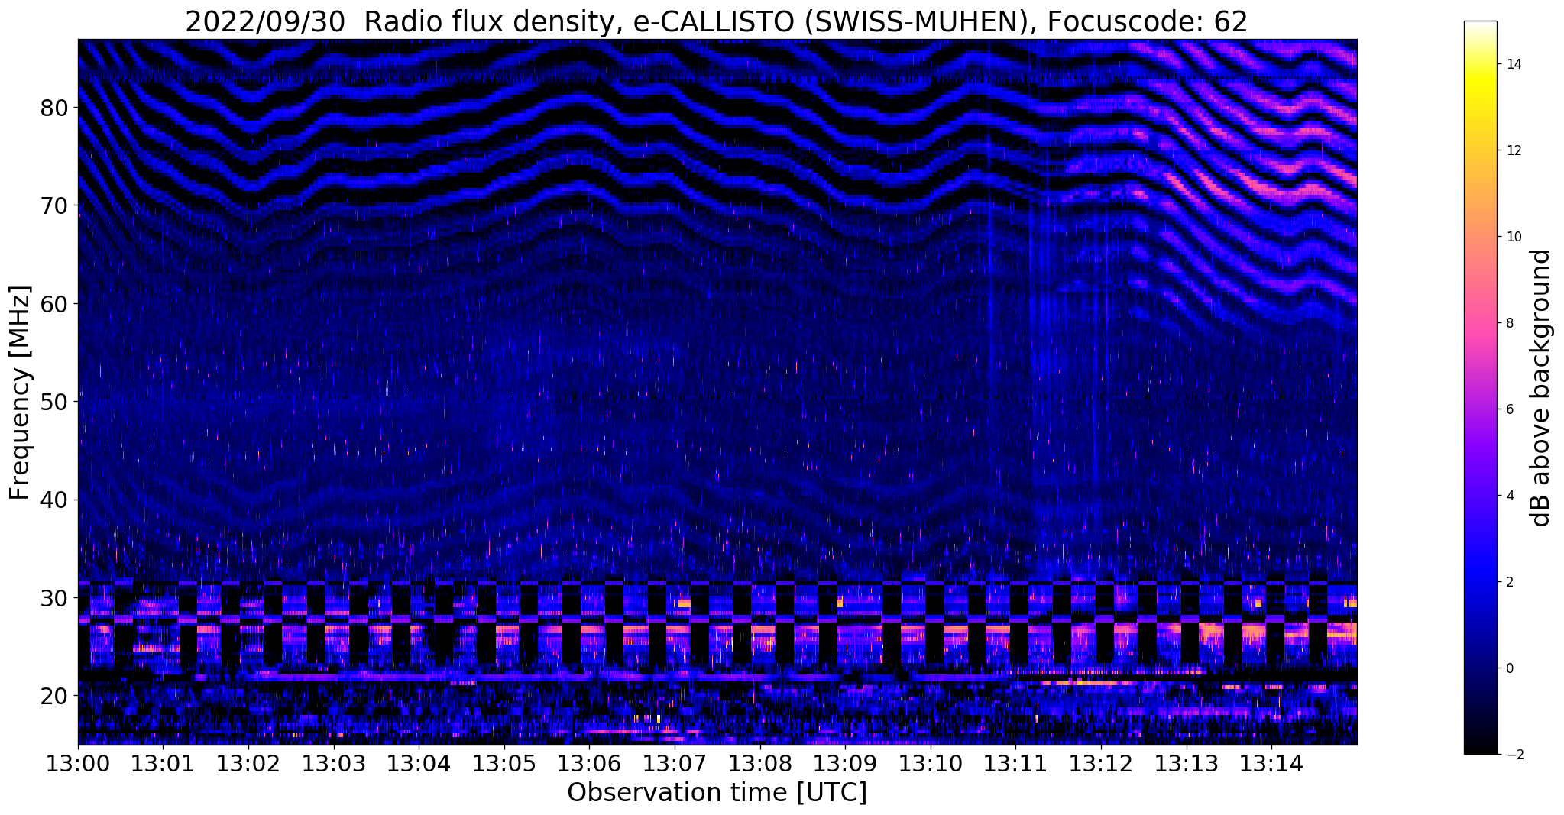The width and height of the screenshot is (1564, 815).
Task: Click the 13:13 time tick label
Action: (1186, 763)
